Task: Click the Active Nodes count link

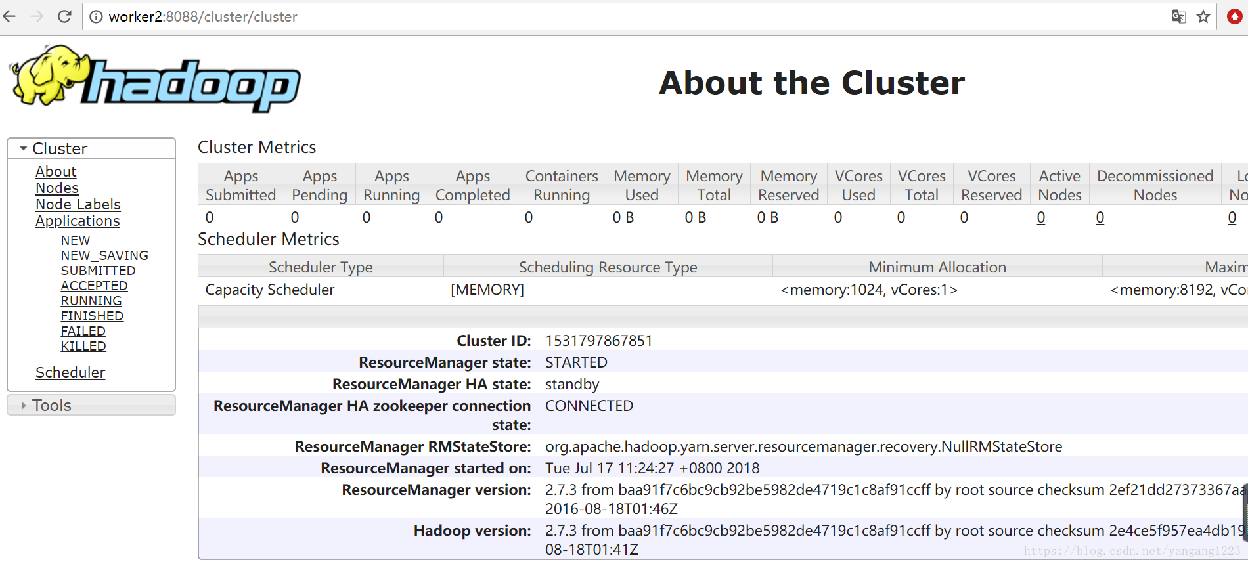Action: tap(1041, 217)
